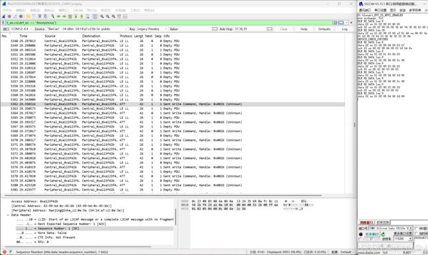The width and height of the screenshot is (428, 255).
Task: Go back to previous packet arrow
Action: [59, 16]
